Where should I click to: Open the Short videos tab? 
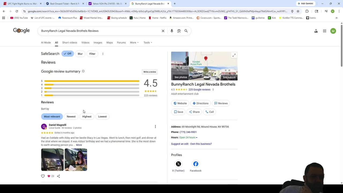tap(70, 43)
